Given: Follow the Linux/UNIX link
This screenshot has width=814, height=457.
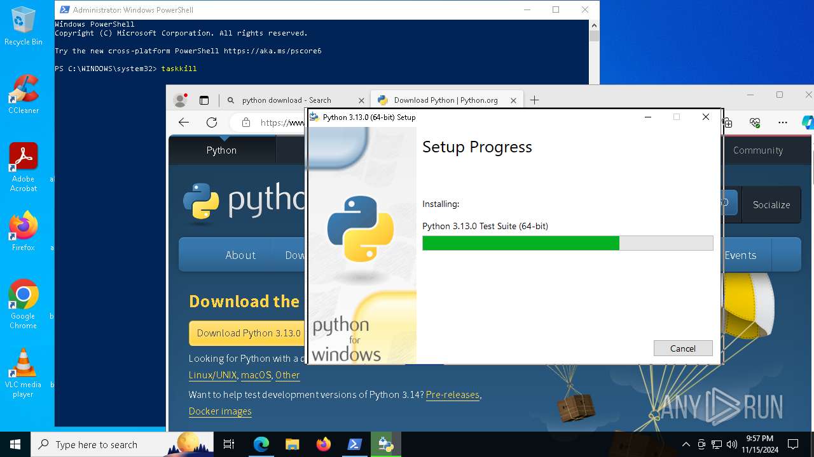Looking at the screenshot, I should tap(213, 375).
